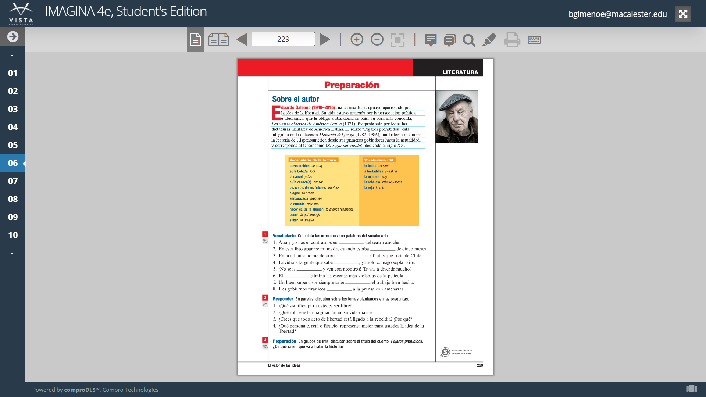706x397 pixels.
Task: Go to the previous page
Action: tap(242, 39)
